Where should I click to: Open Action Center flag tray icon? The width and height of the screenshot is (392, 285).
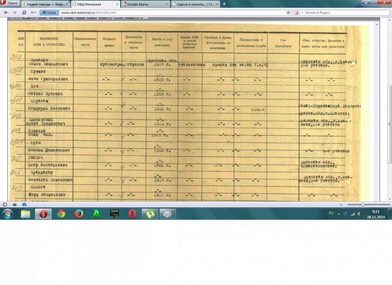point(346,214)
